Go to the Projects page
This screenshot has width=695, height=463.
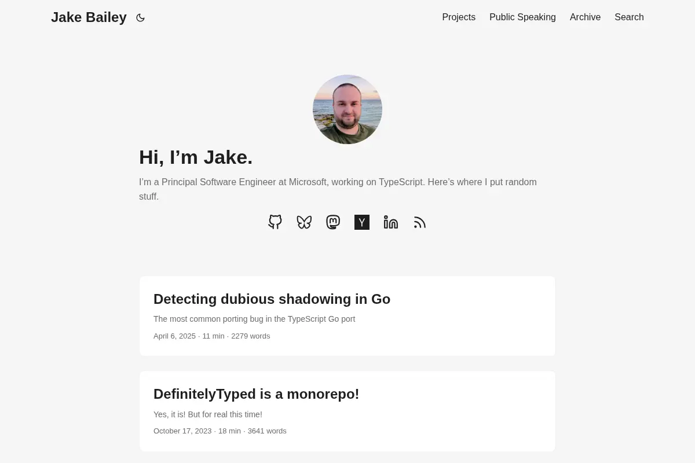click(x=459, y=17)
